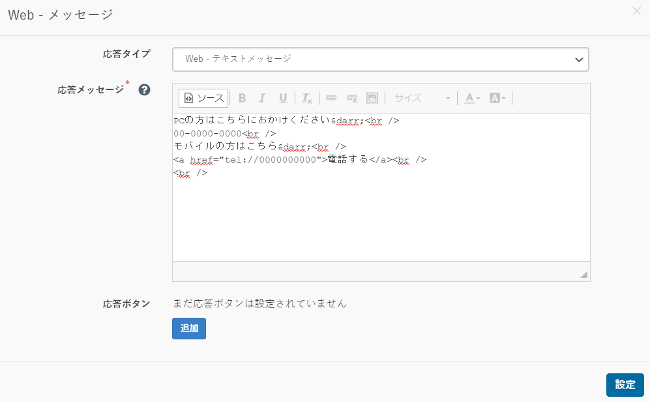Select the remove format icon
This screenshot has width=650, height=402.
pos(307,98)
